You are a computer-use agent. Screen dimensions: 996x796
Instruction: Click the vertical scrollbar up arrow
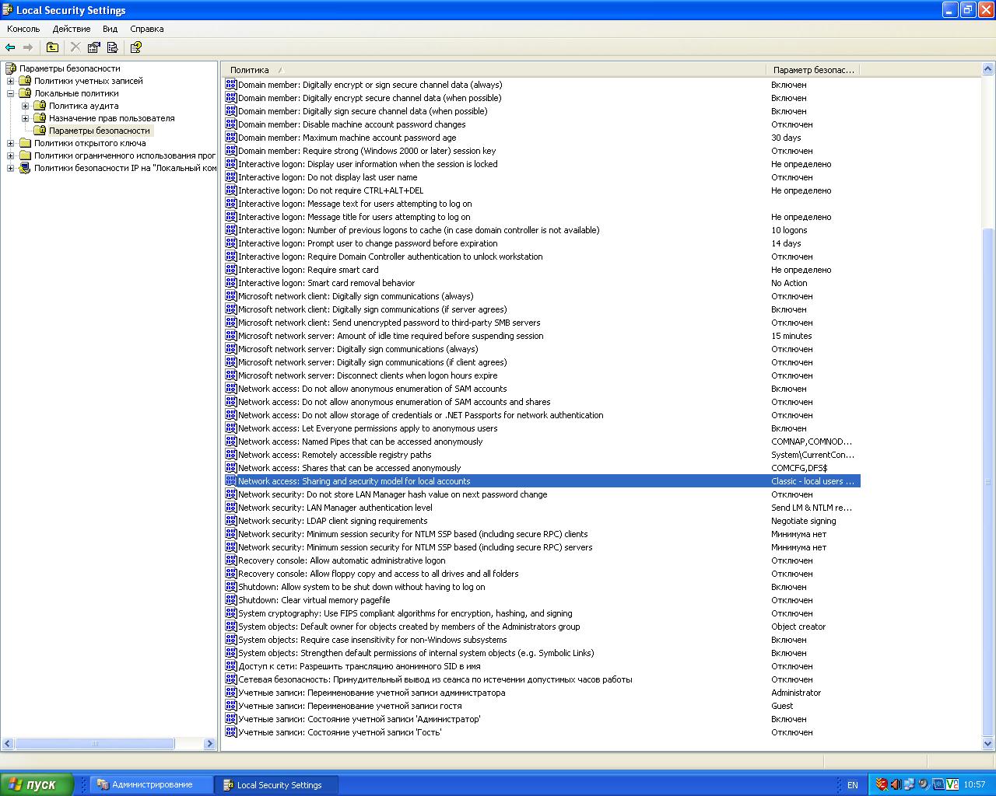(x=988, y=69)
